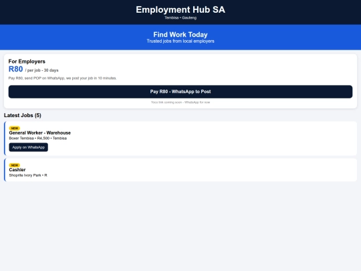Click the 'Shoprite Ivory Park' details text

[28, 175]
